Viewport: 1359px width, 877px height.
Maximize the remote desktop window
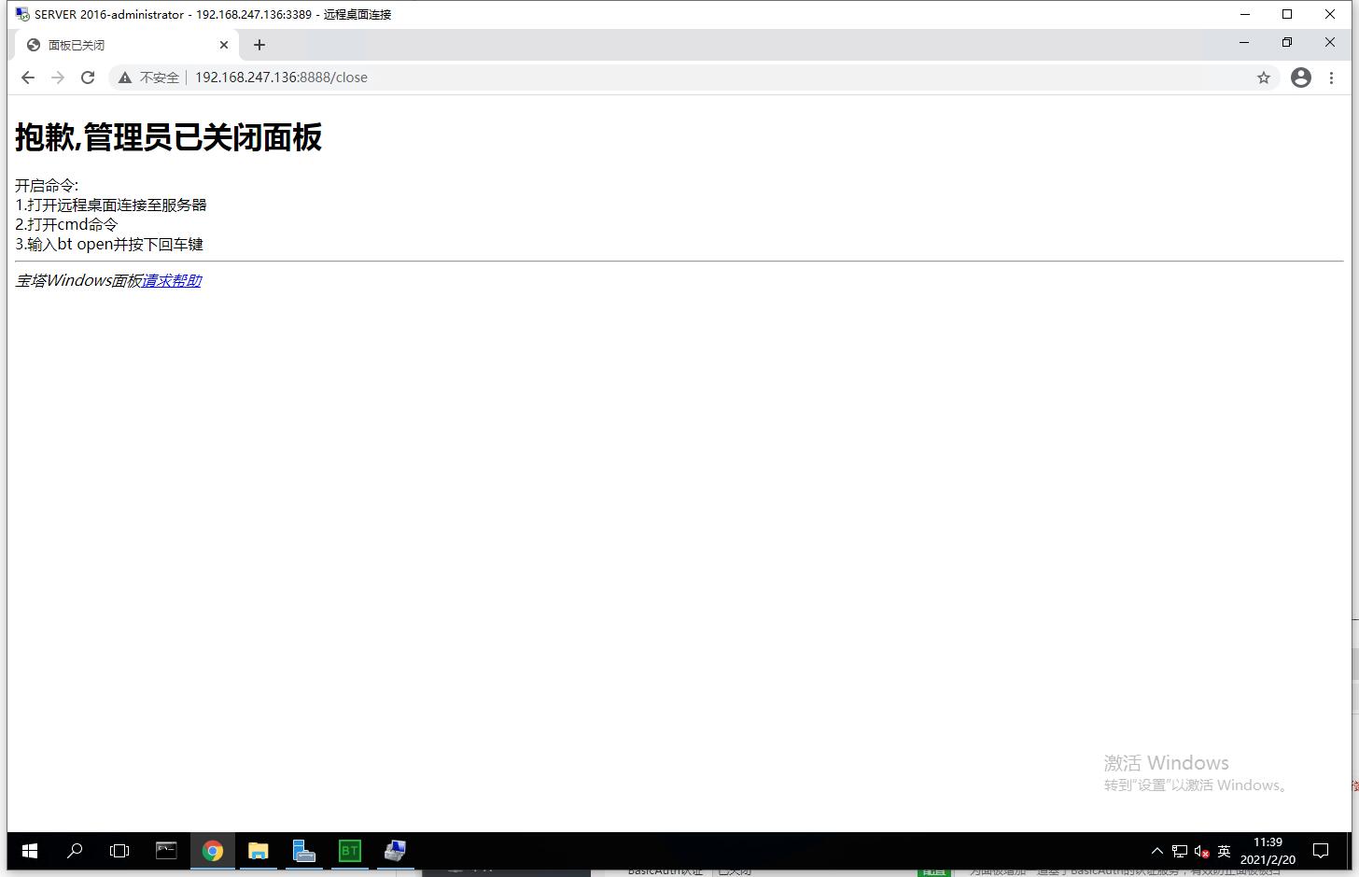1287,14
